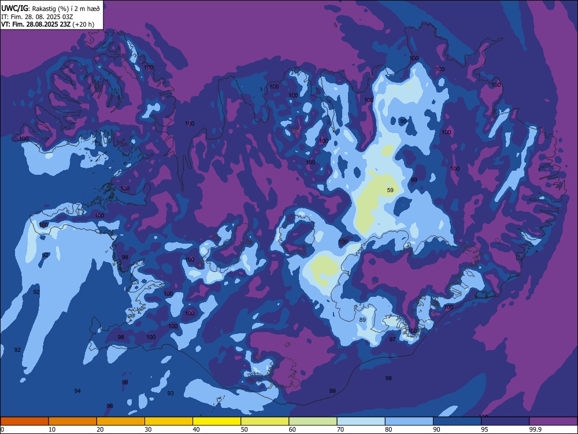Click the 0–10 dark orange legend swatch

[x=24, y=421]
